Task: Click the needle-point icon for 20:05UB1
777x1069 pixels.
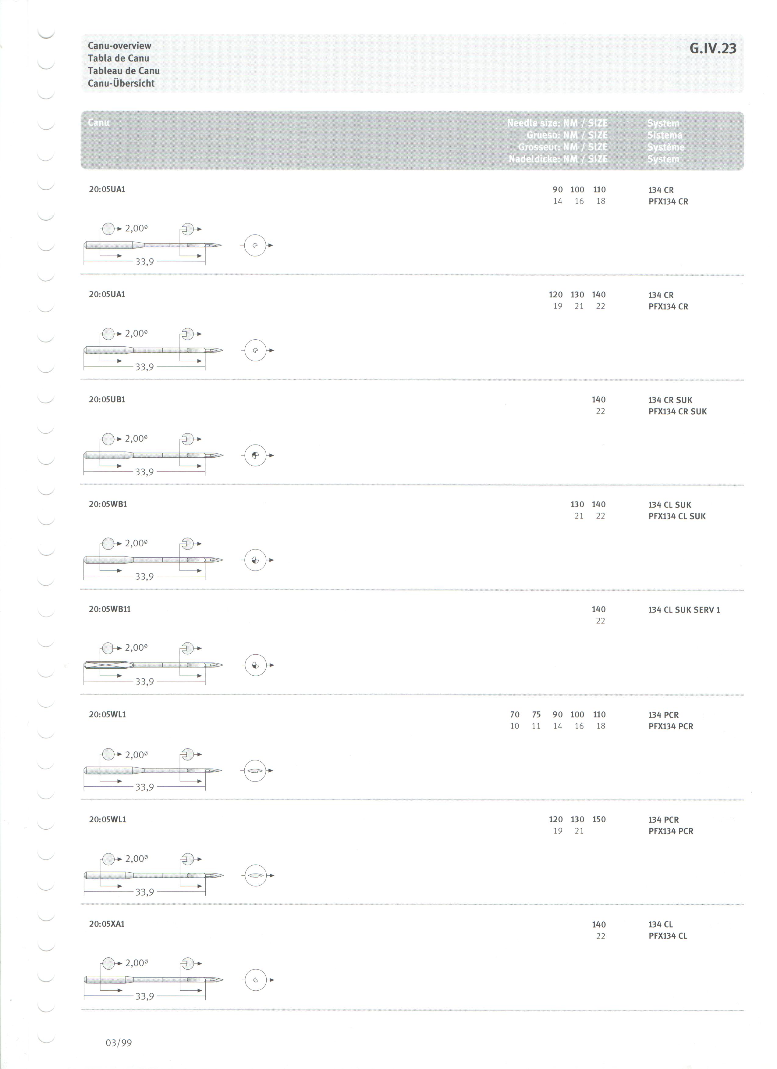Action: pos(256,456)
